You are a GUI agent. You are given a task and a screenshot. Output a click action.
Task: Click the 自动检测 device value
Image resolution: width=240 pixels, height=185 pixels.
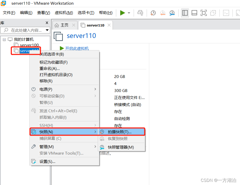[x=122, y=119]
